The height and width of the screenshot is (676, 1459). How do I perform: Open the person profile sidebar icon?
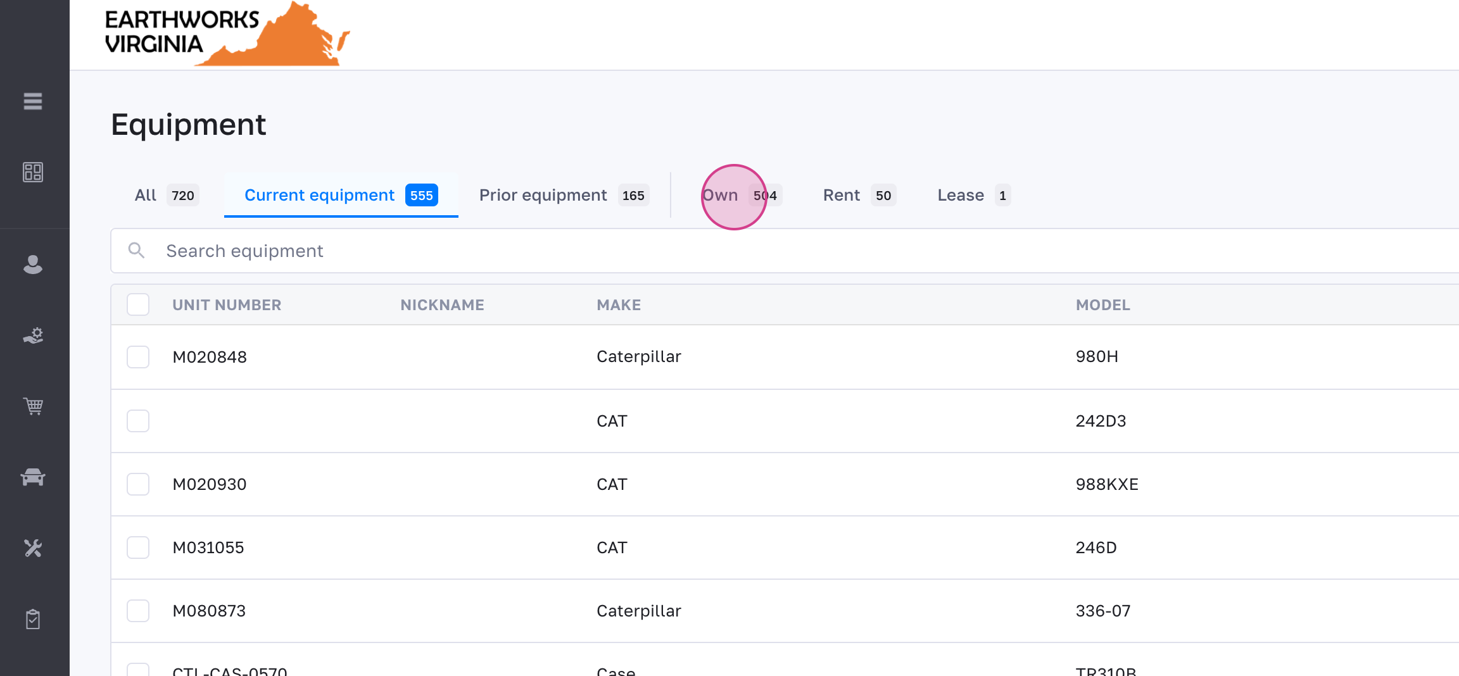coord(33,265)
